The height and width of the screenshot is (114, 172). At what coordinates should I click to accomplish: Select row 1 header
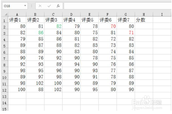[x=4, y=20]
